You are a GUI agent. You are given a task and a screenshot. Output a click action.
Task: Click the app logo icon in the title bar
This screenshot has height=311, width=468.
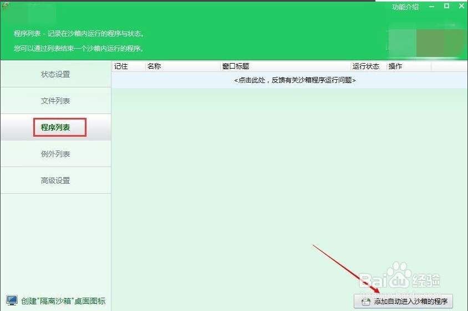tap(6, 6)
